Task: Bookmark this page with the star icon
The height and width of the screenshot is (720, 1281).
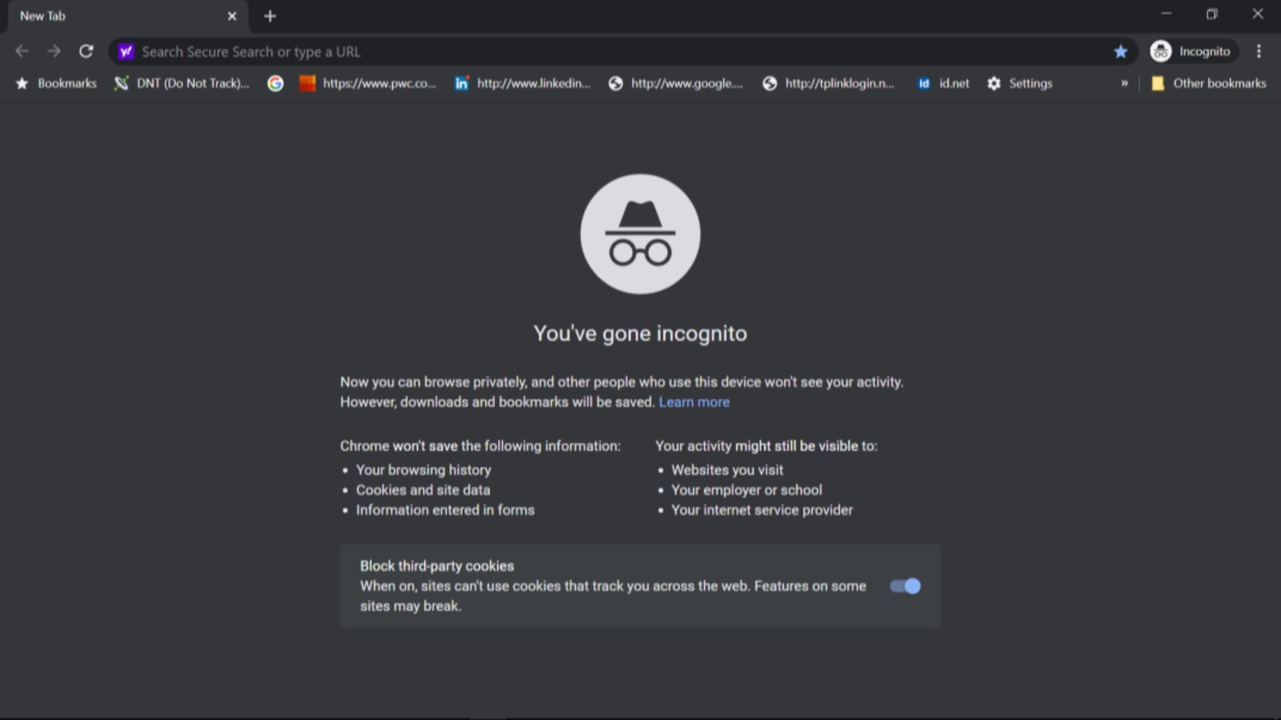Action: click(x=1120, y=51)
